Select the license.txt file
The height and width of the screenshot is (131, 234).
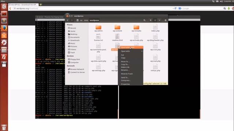click(98, 37)
